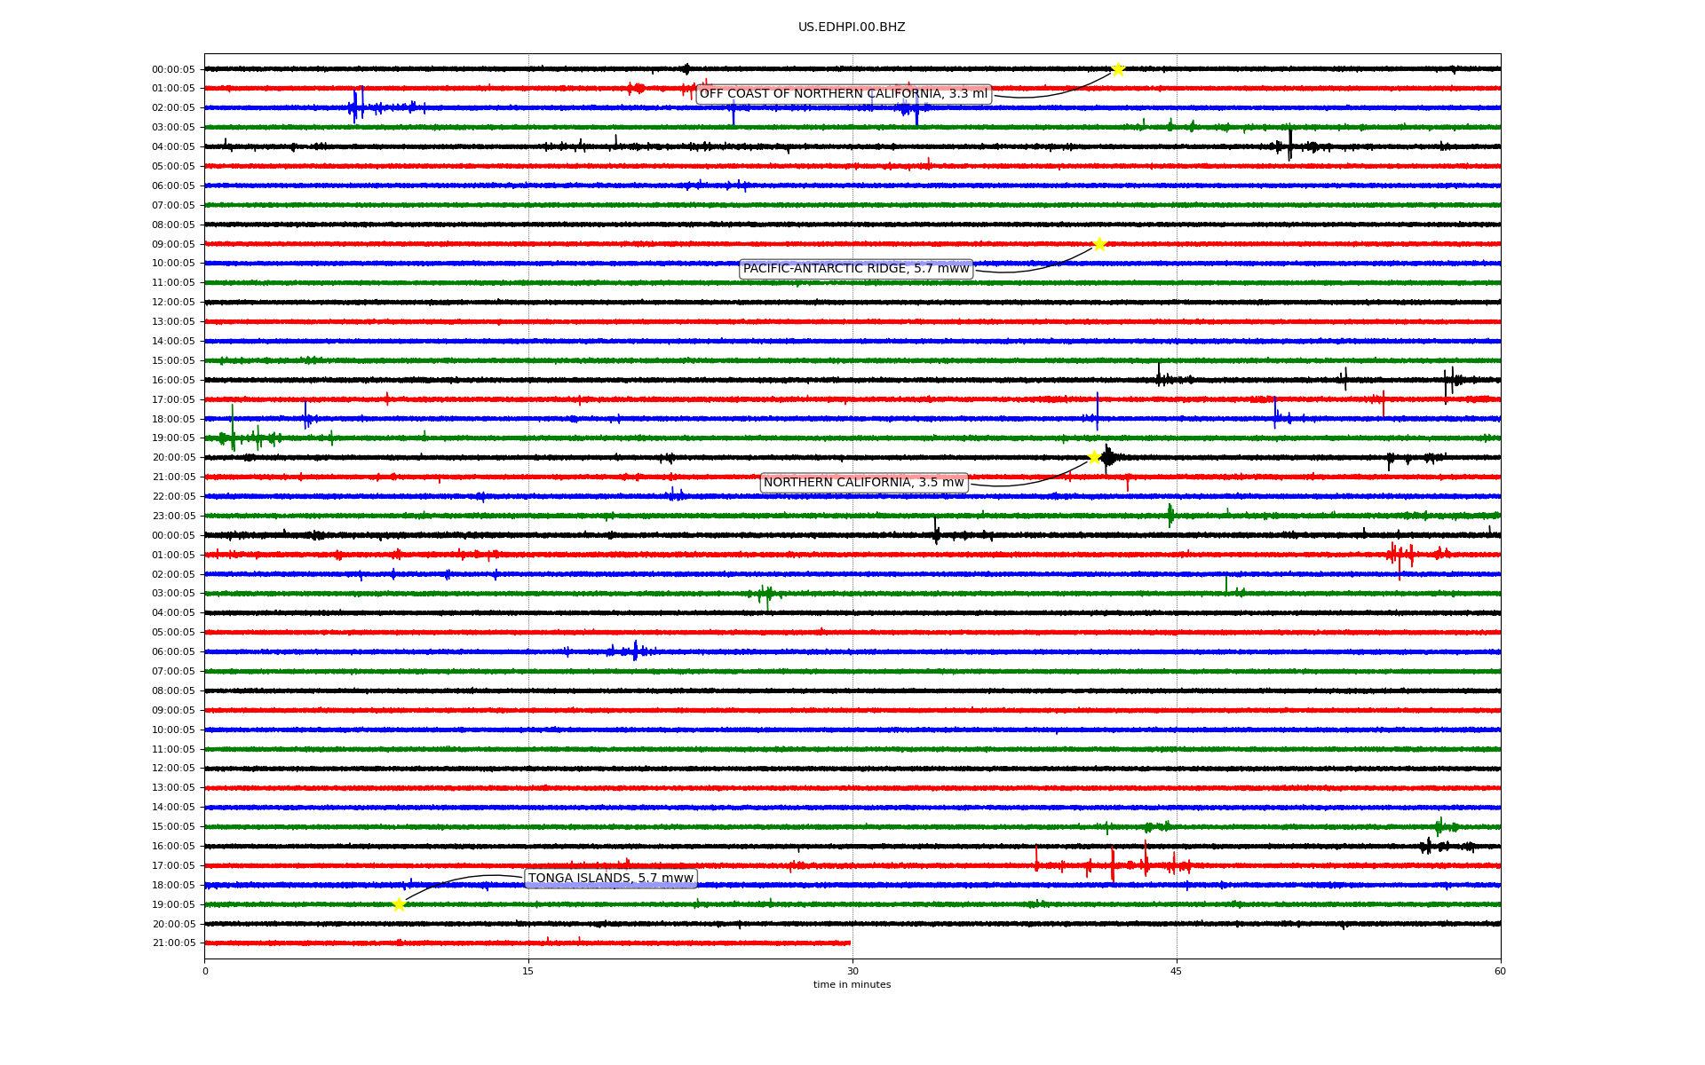Select the PACIFIC-ANTARCTIC RIDGE, 5.7 mww annotation
This screenshot has height=1065, width=1705.
(x=855, y=269)
